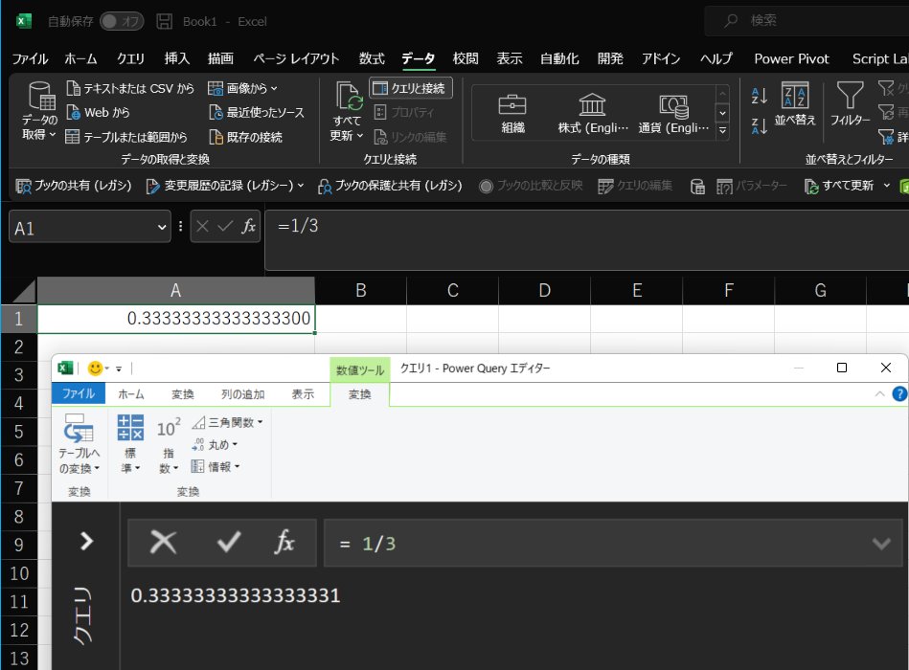Click Web から import option

98,112
